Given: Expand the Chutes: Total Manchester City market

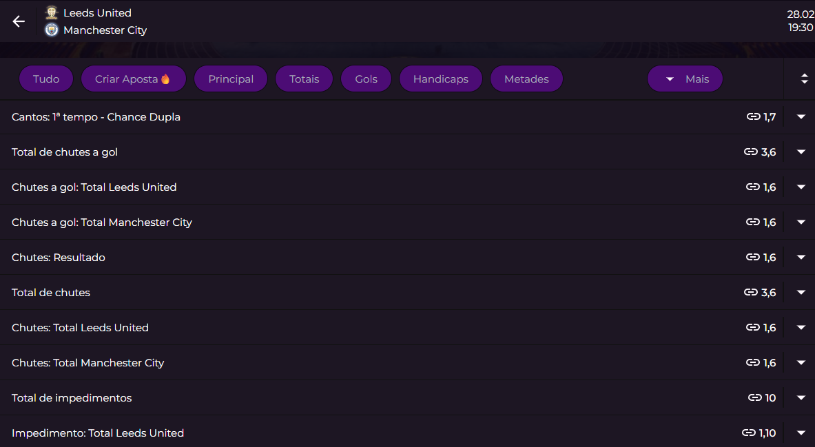Looking at the screenshot, I should [801, 363].
